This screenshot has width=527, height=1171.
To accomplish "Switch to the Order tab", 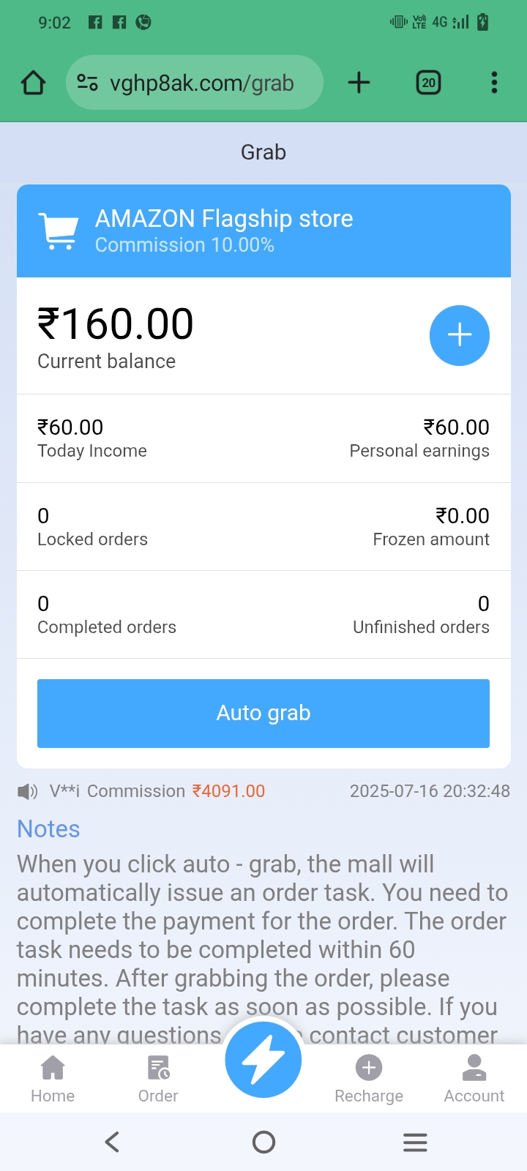I will 158,1078.
